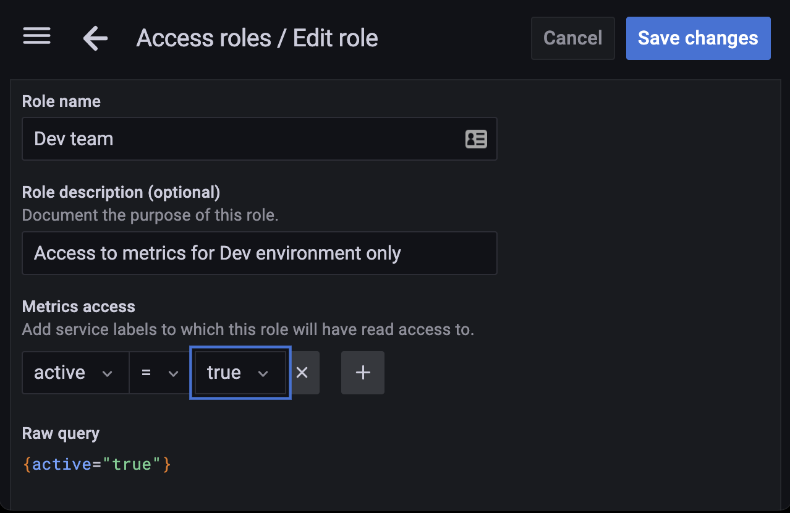Add a new service label with plus button
This screenshot has width=790, height=513.
[x=363, y=373]
